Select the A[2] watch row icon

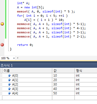(9, 84)
